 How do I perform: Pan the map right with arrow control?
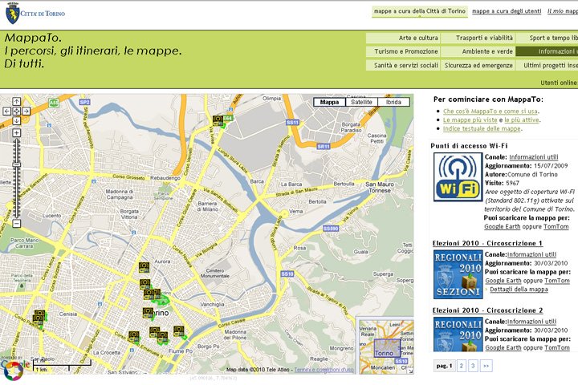pyautogui.click(x=26, y=111)
